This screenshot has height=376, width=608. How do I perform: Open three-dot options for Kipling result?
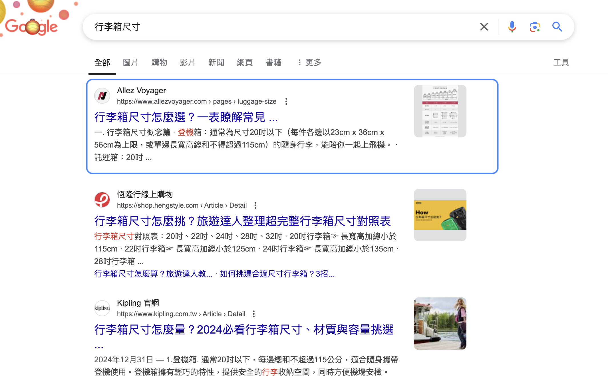(x=254, y=314)
